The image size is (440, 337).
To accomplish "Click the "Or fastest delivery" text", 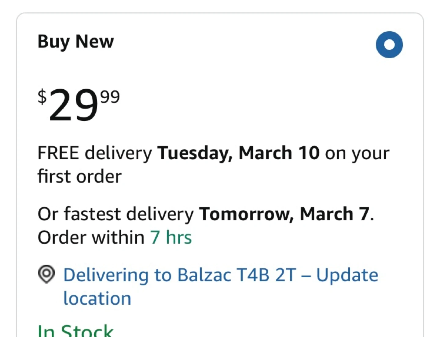I will (x=116, y=214).
